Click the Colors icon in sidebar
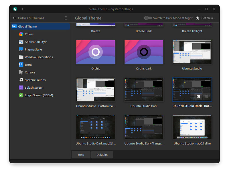The width and height of the screenshot is (229, 179). pos(21,34)
